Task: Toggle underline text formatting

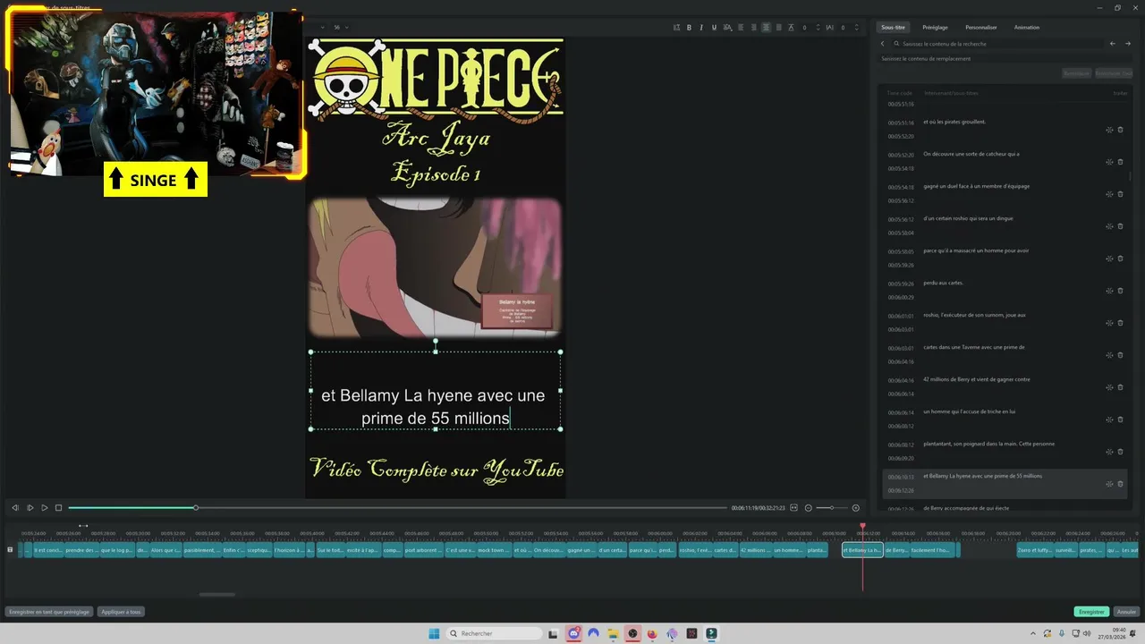Action: (x=714, y=28)
